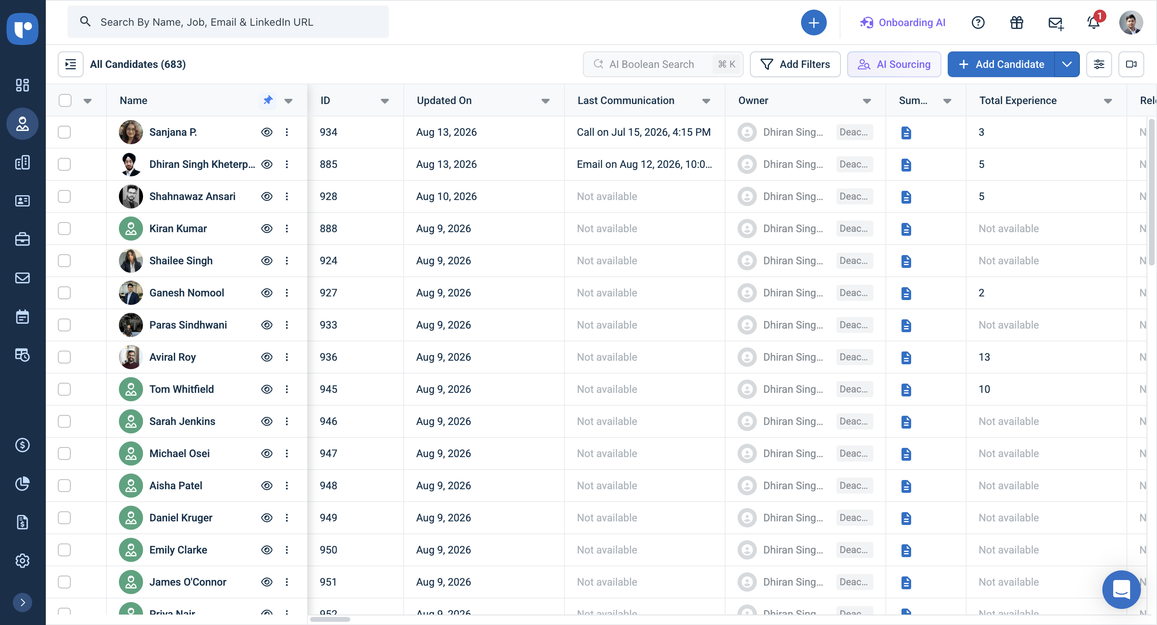
Task: Open the gift rewards icon
Action: click(x=1016, y=22)
